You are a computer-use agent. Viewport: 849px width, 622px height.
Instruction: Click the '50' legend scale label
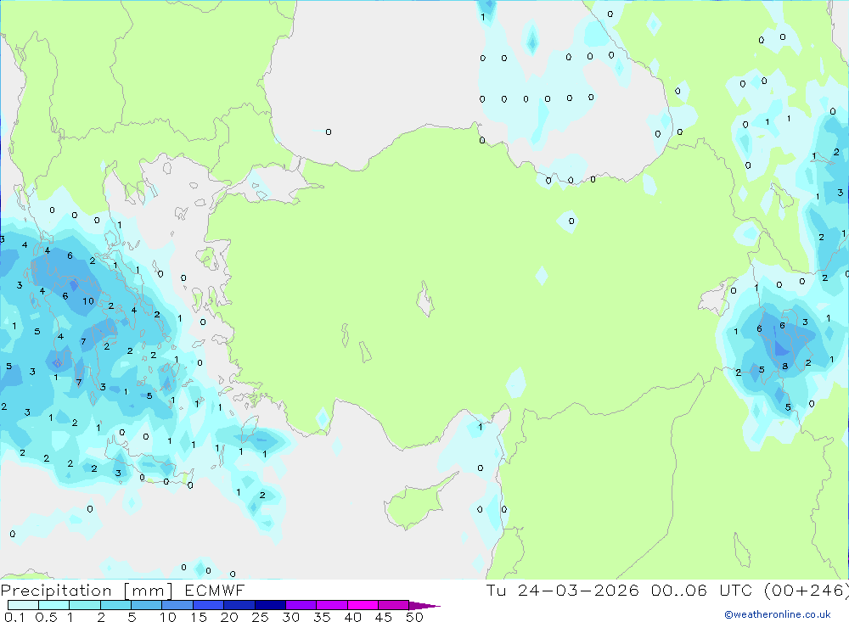click(x=414, y=617)
